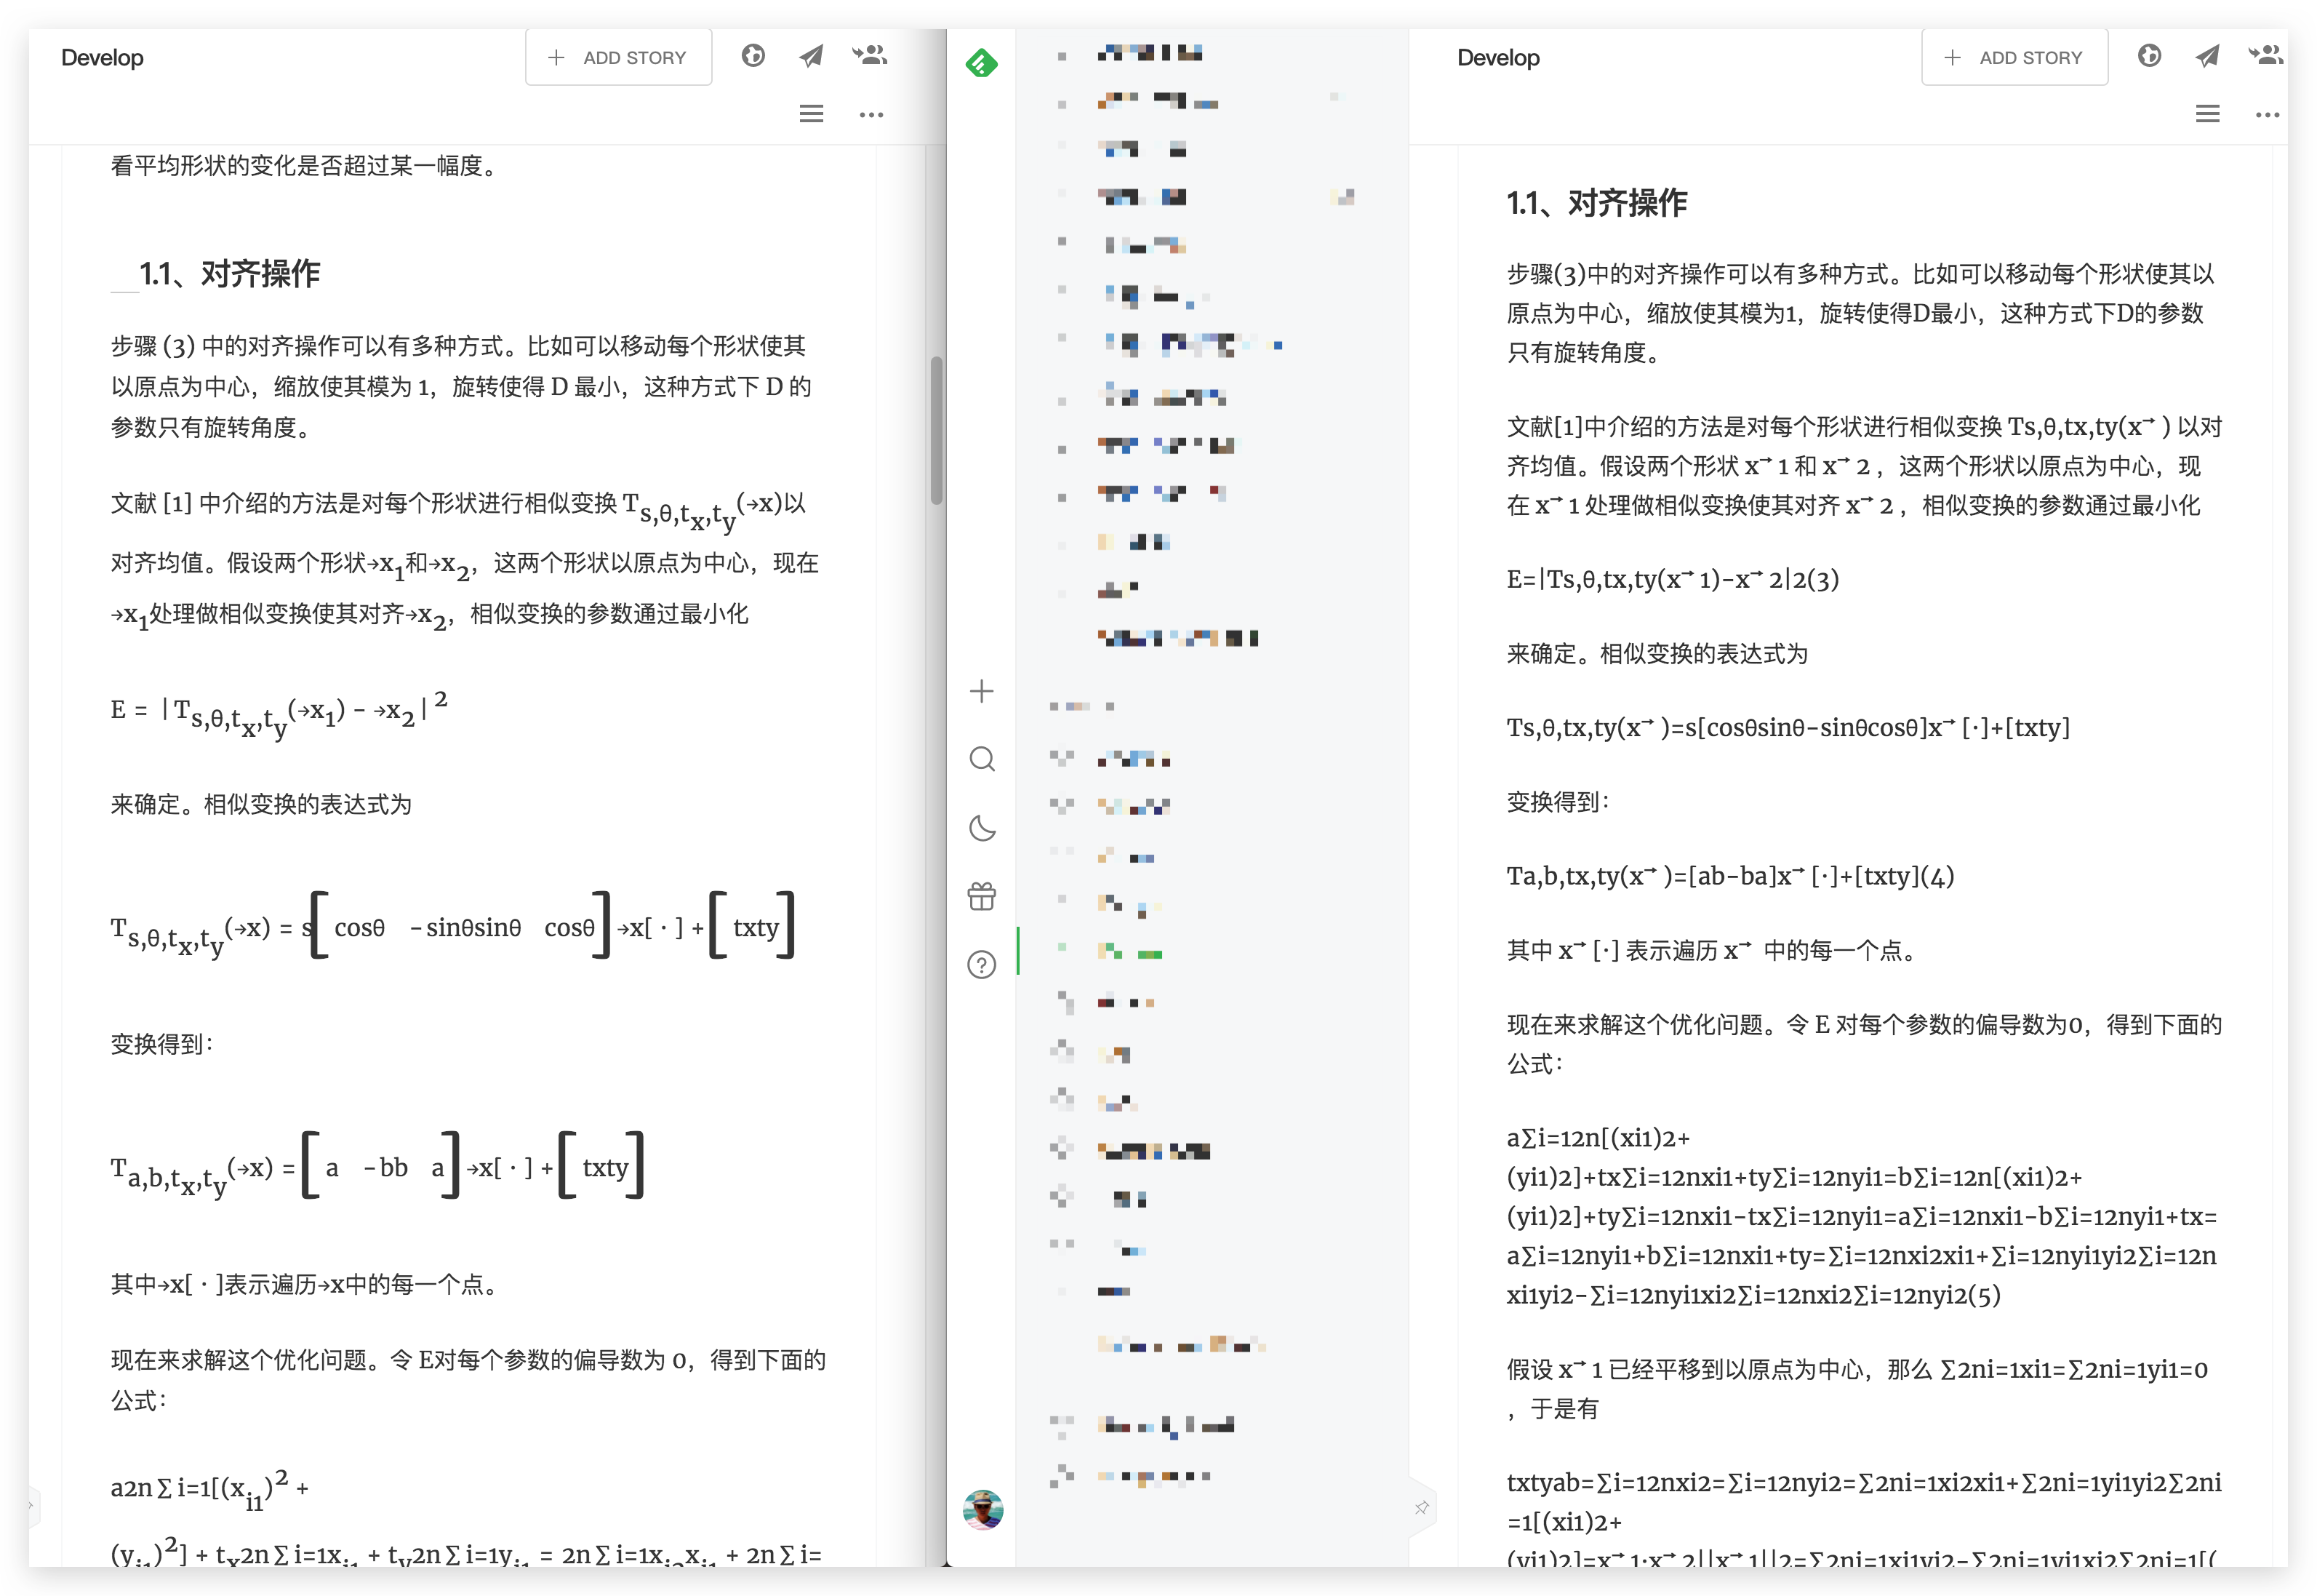
Task: Open the more options ellipsis in right window
Action: (2267, 114)
